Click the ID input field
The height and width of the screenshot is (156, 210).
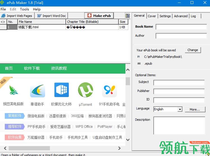[x=179, y=100]
